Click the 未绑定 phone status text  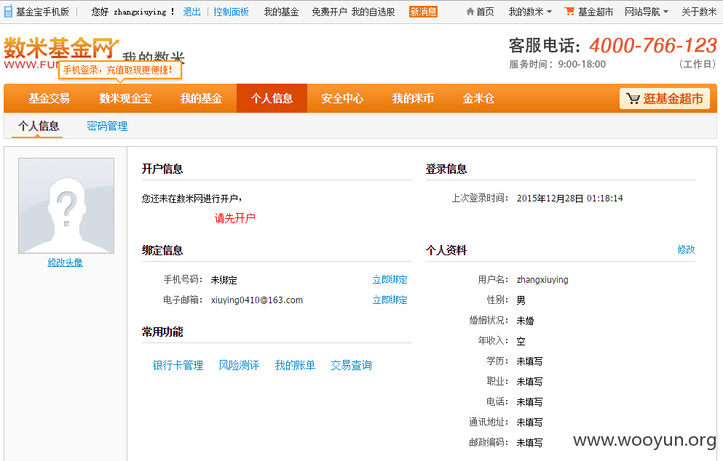(224, 279)
